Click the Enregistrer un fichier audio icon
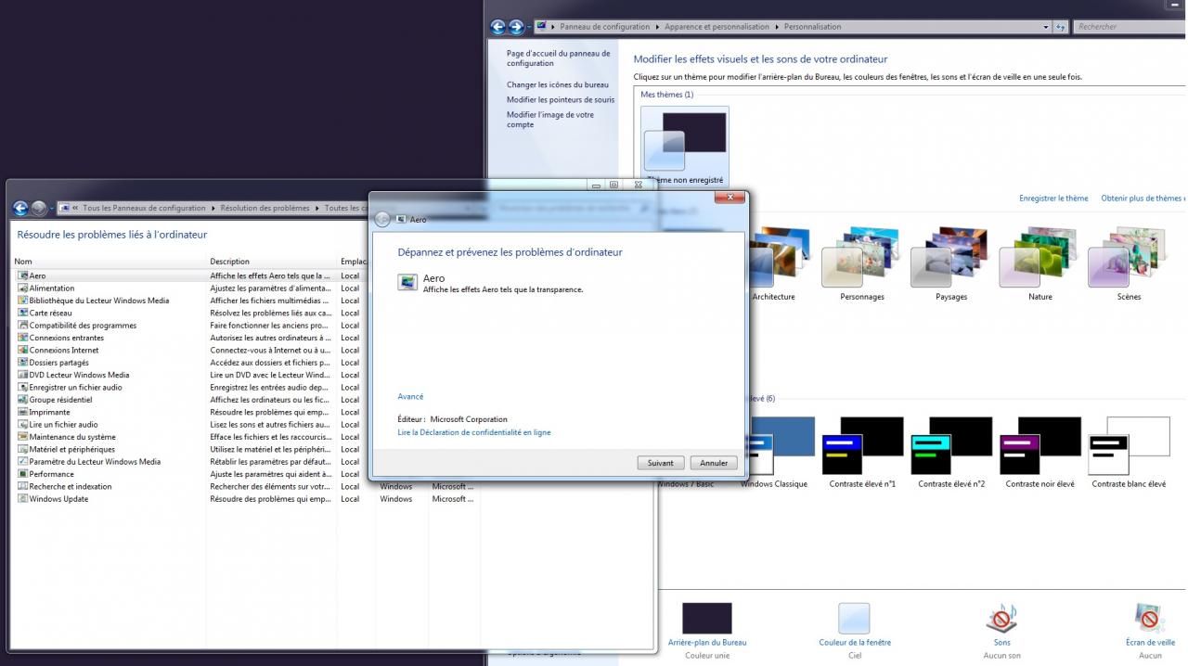Image resolution: width=1188 pixels, height=666 pixels. (22, 387)
